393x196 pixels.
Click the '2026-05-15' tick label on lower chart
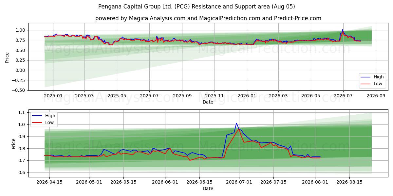[x=124, y=183]
